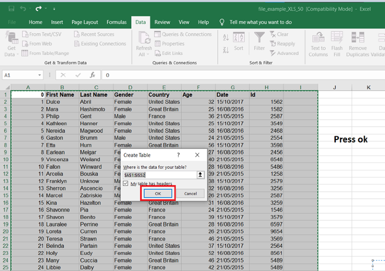Click the Insert Function fx icon
Viewport: 385px width, 271px height.
[93, 75]
